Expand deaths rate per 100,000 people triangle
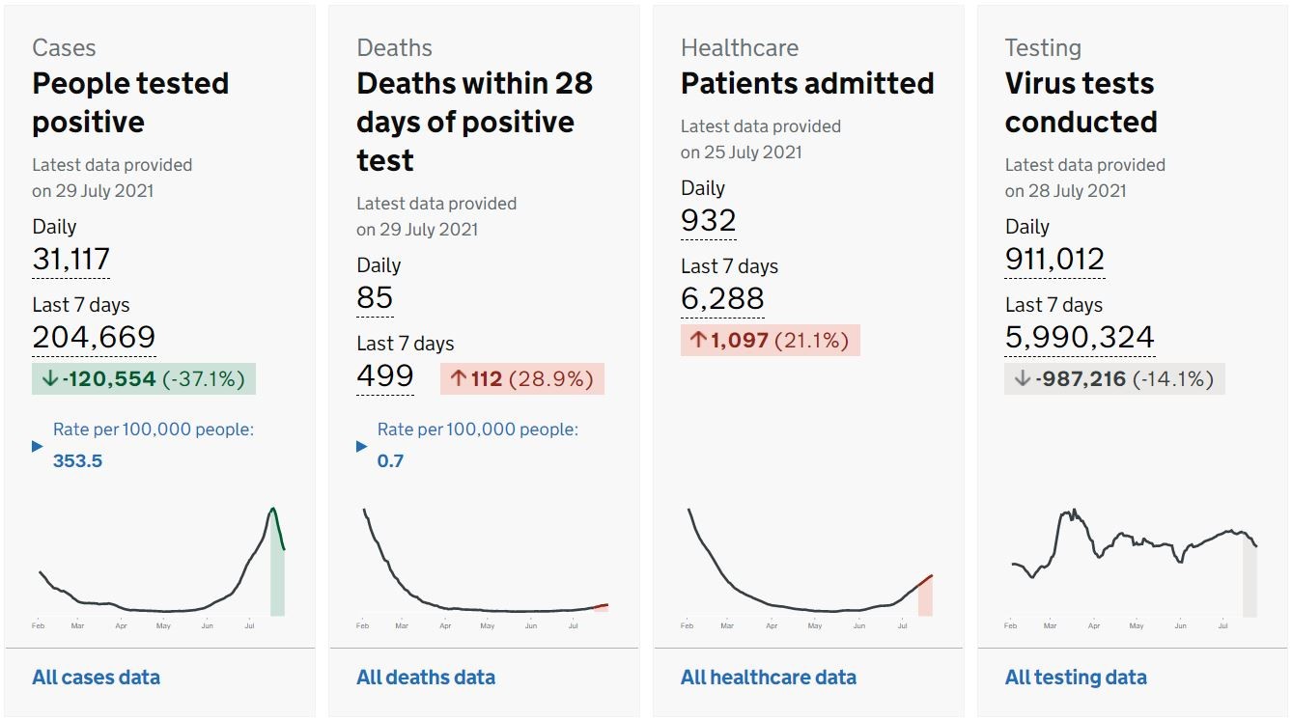Screen dimensions: 1292x720 pos(362,446)
